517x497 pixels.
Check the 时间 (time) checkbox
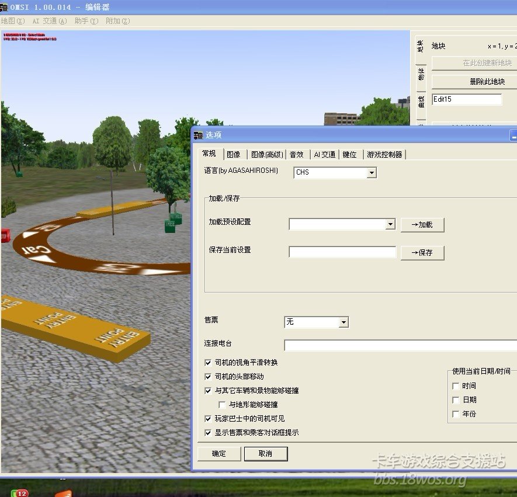click(456, 386)
